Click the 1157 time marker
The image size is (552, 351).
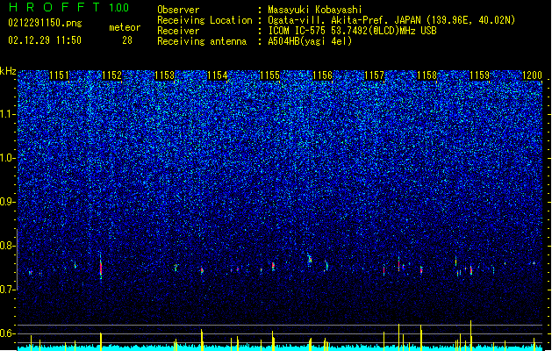click(x=374, y=75)
